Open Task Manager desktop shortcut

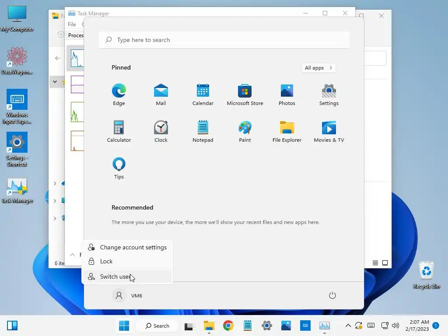(17, 190)
